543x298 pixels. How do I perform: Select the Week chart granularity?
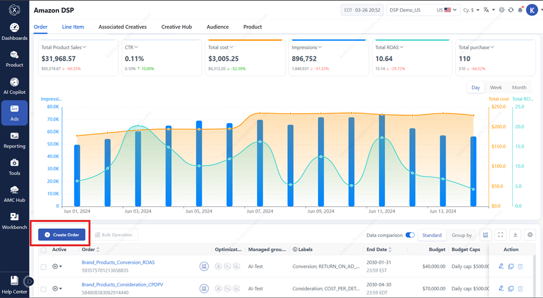pyautogui.click(x=495, y=88)
